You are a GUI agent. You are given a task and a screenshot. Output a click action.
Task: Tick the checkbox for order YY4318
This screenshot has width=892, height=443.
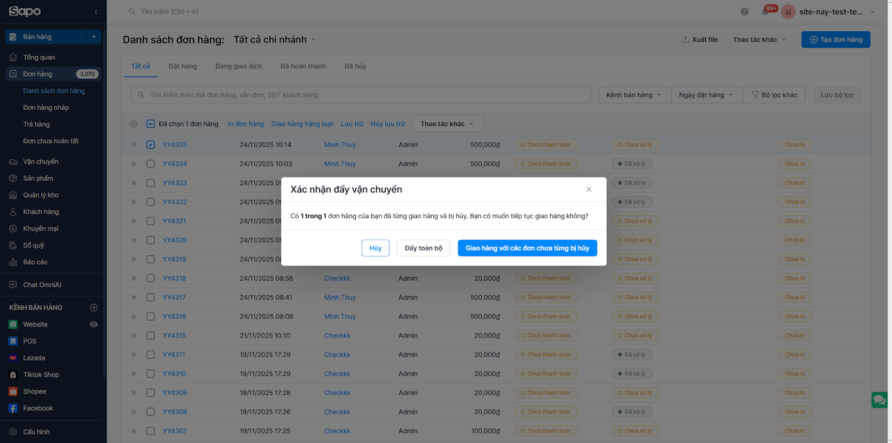pyautogui.click(x=151, y=278)
